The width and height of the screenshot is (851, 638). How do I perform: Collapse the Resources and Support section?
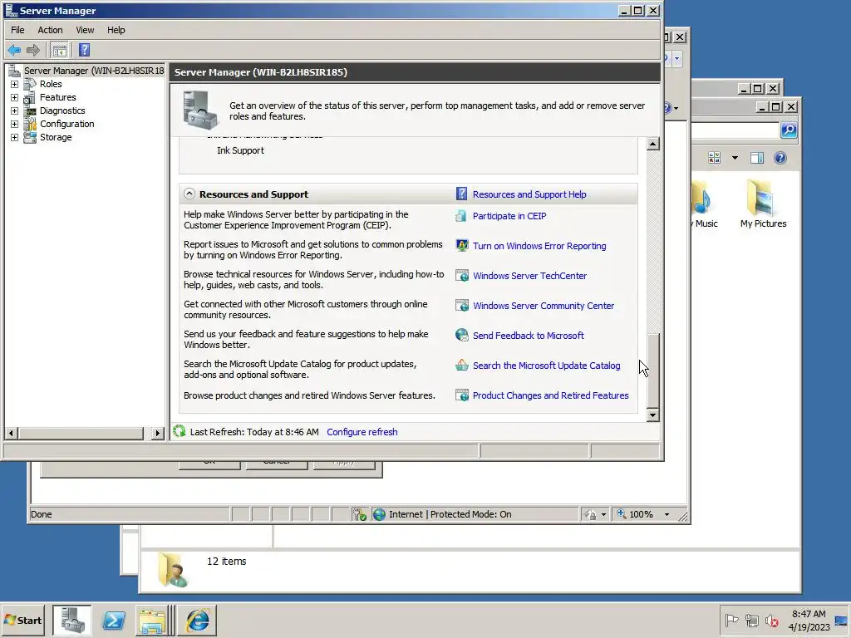point(189,194)
